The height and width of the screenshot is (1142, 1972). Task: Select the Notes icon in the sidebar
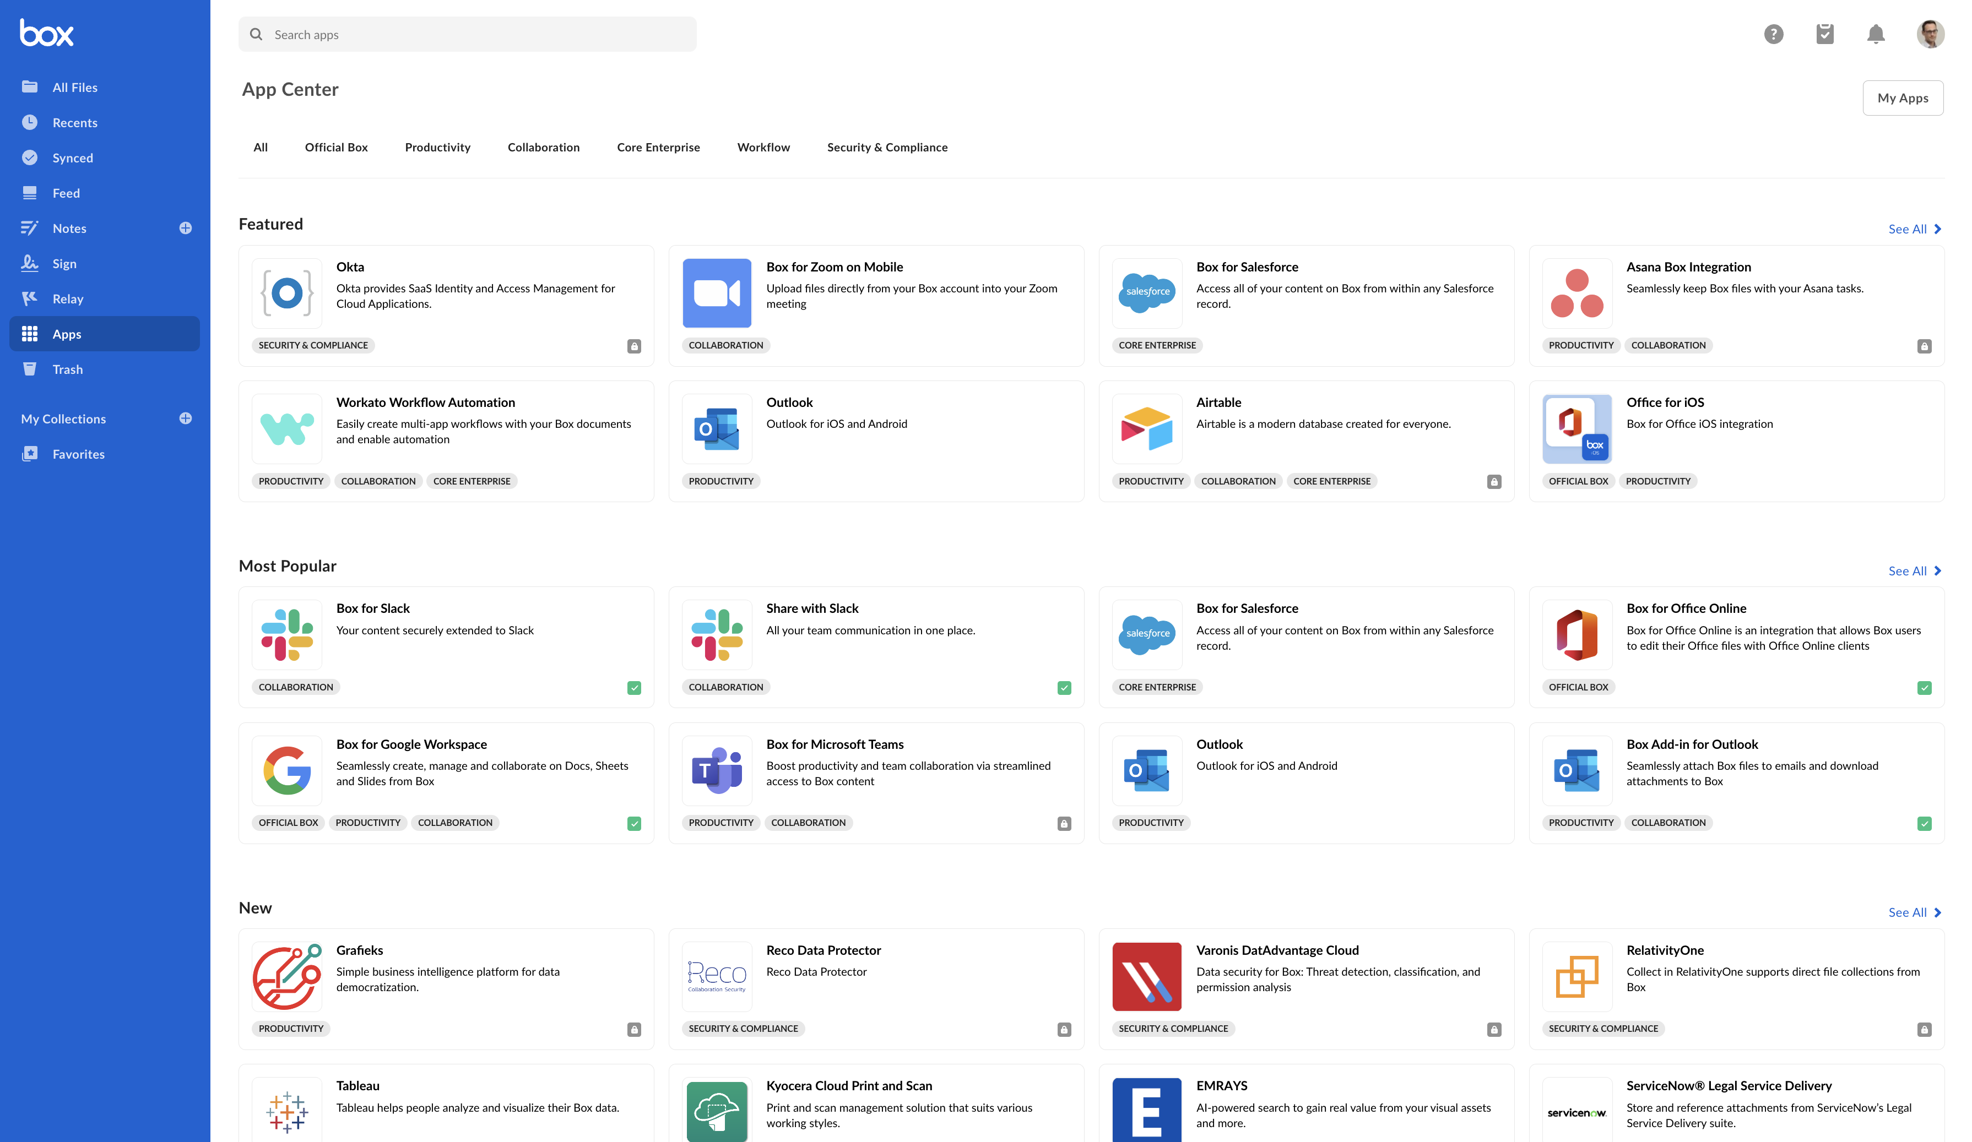(30, 227)
